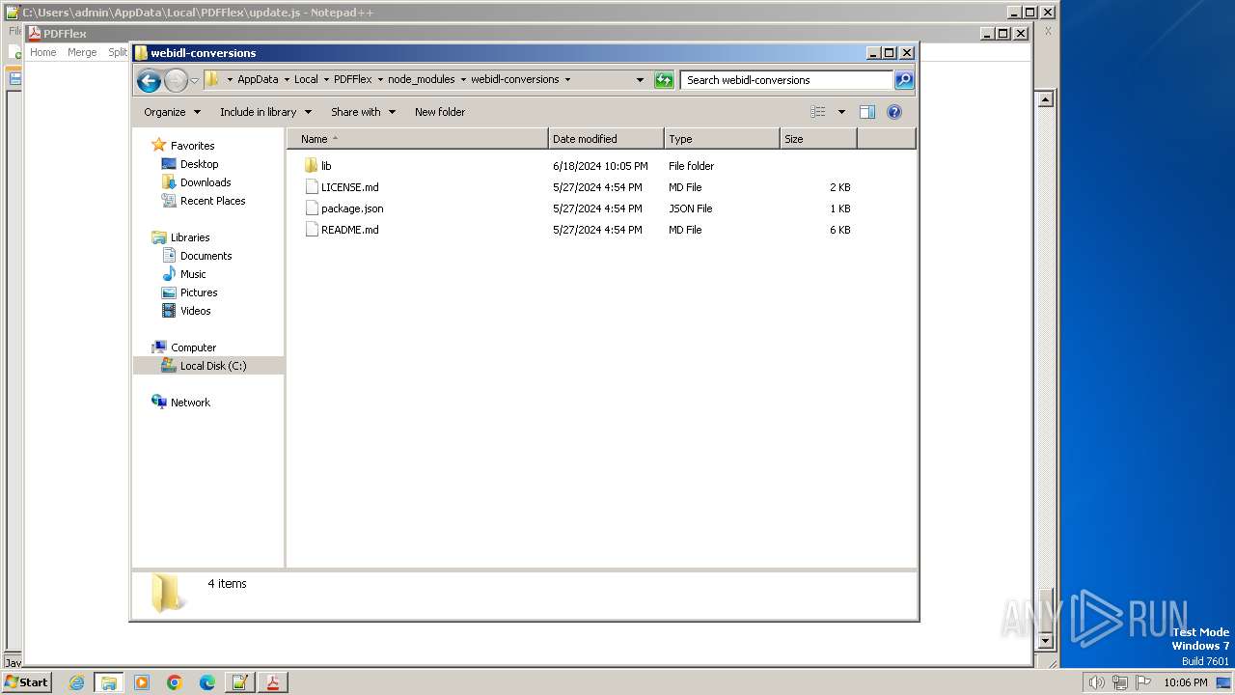Viewport: 1235px width, 695px height.
Task: Click the Home tab in PDFFlex window
Action: click(x=43, y=52)
